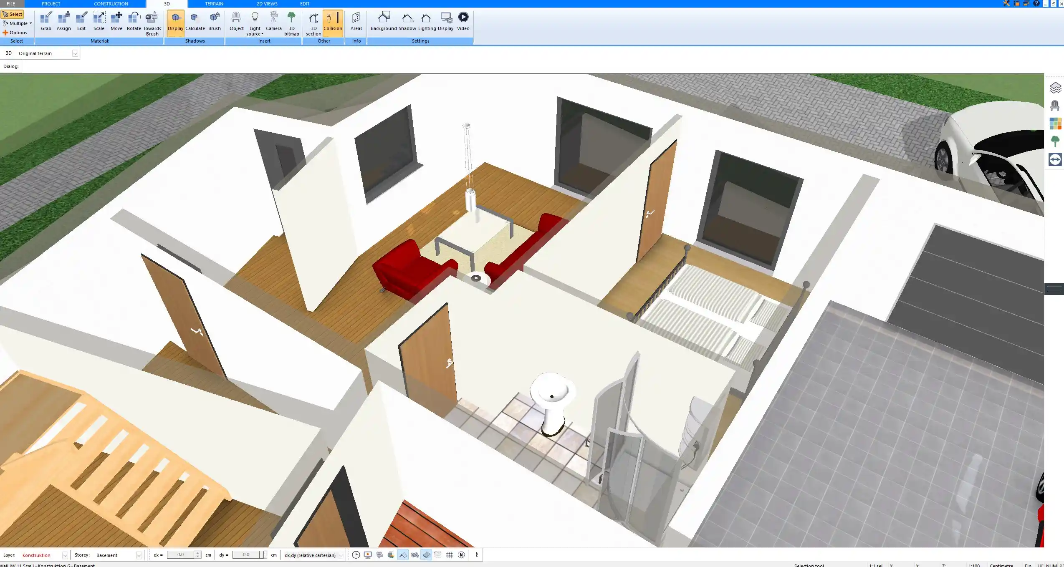Open the Terrain ribbon tab

[x=214, y=4]
